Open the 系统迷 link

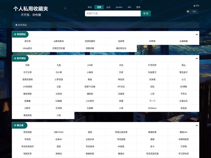(183, 108)
